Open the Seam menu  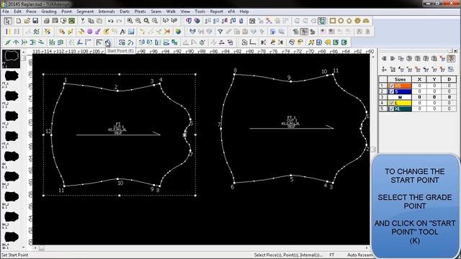pos(156,12)
